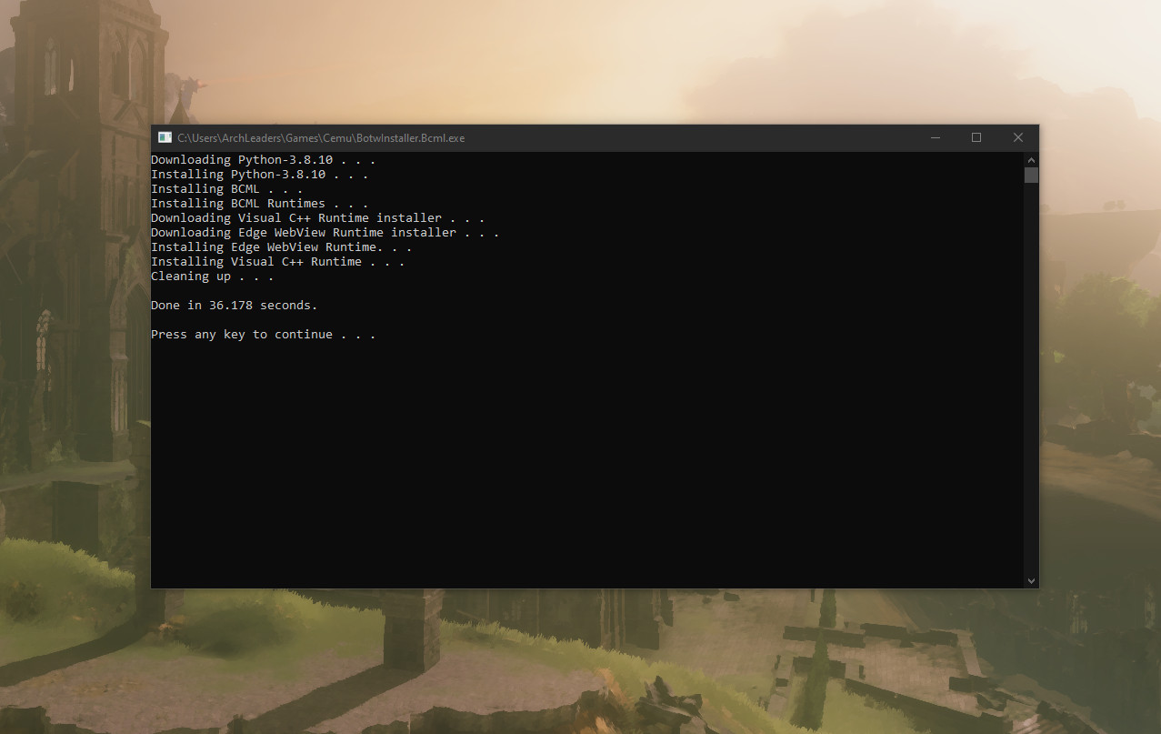Click the 'Installing BCML . . .' line
1161x734 pixels.
coord(226,189)
